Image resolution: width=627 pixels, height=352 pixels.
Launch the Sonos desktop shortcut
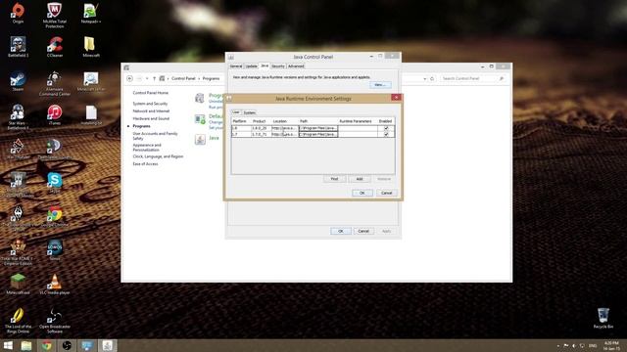[x=55, y=250]
